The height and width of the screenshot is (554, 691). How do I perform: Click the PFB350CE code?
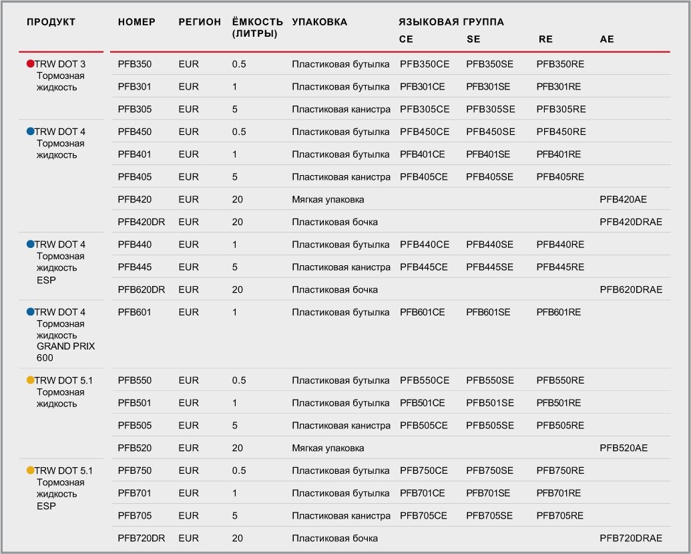425,64
